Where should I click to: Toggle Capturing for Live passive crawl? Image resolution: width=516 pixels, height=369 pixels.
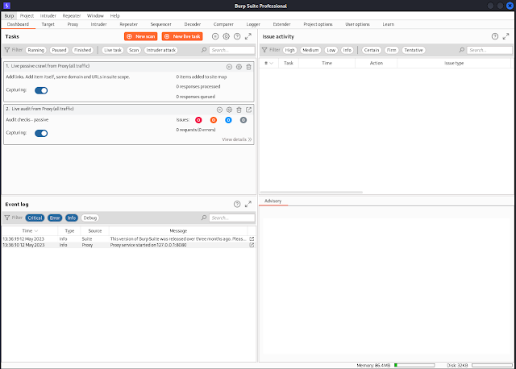41,90
